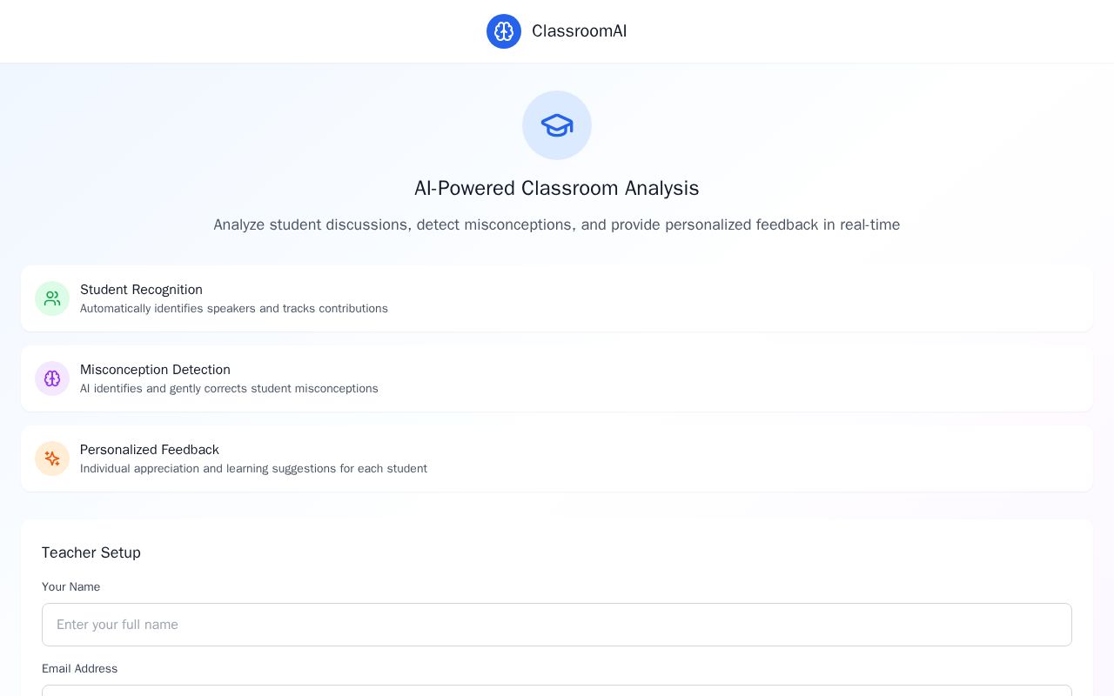The width and height of the screenshot is (1114, 696).
Task: Click the Your Name label
Action: click(x=71, y=587)
